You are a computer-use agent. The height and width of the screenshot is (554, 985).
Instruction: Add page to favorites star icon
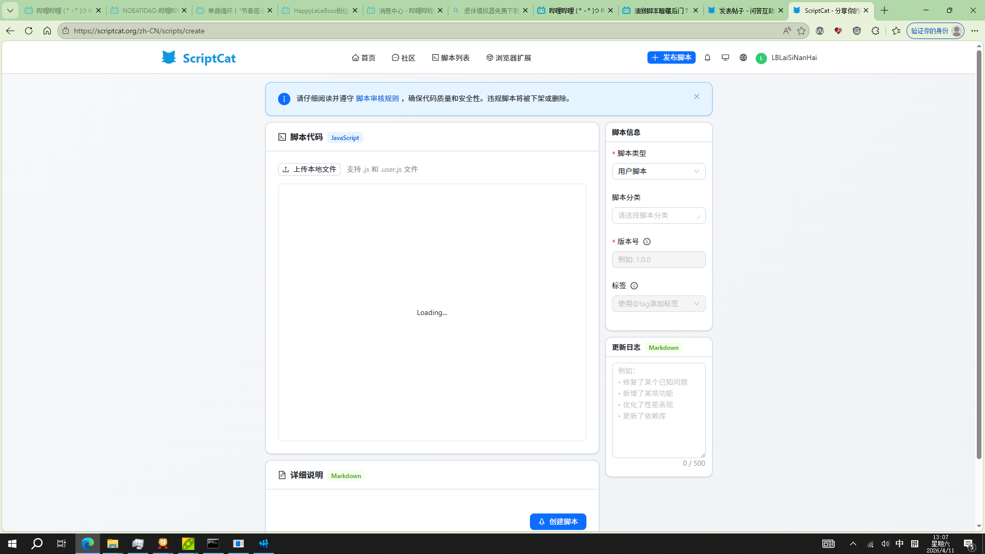(801, 31)
